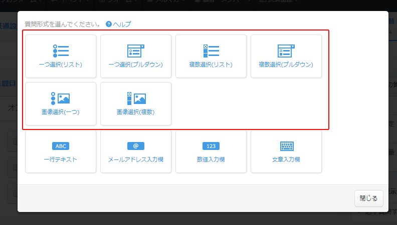Select the 画像選択(一つ) label
This screenshot has width=397, height=225.
[60, 112]
